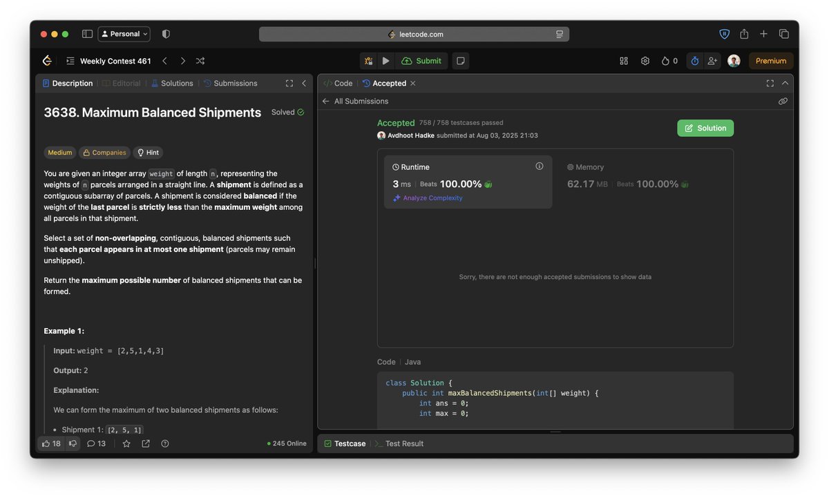Switch to the Code tab
The width and height of the screenshot is (829, 498).
pos(338,83)
